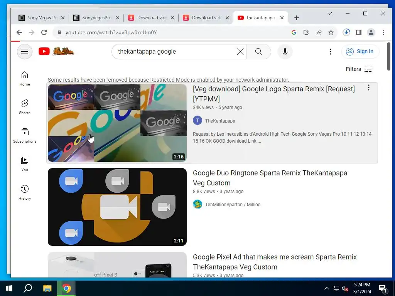This screenshot has width=395, height=296.
Task: Open History in the sidebar
Action: 25,193
